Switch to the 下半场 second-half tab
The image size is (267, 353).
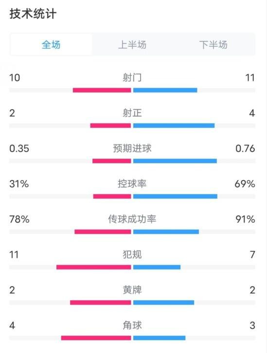coord(214,44)
